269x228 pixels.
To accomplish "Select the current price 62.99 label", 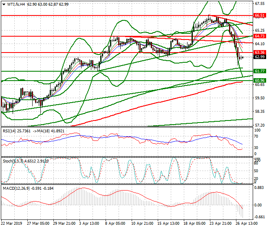I will click(260, 57).
